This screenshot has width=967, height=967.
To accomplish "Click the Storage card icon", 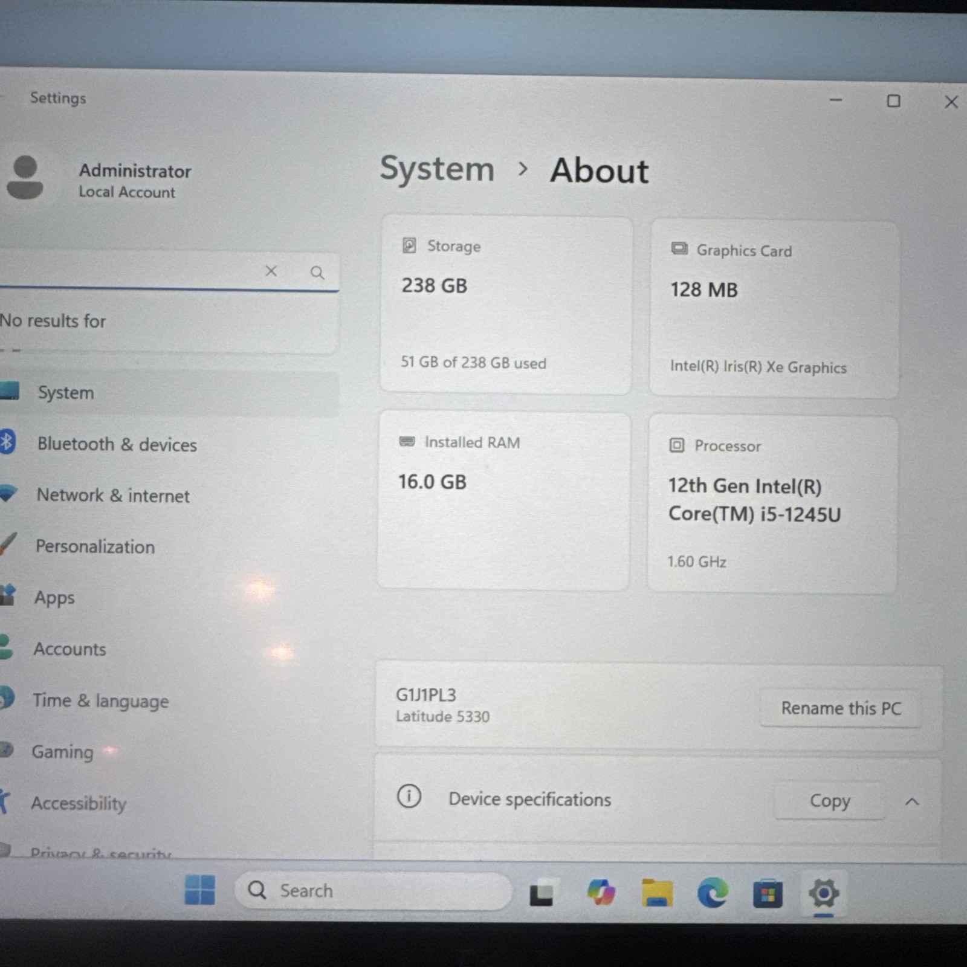I will point(409,245).
